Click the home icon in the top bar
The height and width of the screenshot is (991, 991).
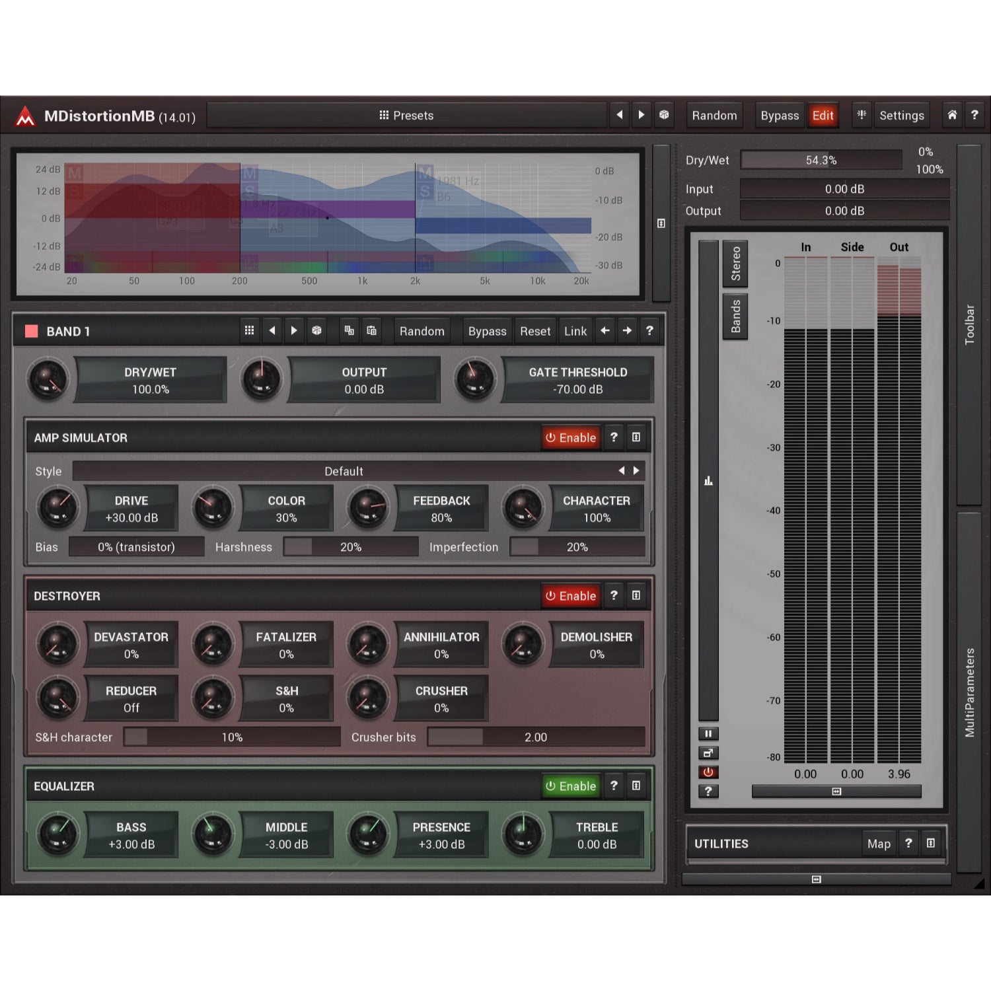952,115
